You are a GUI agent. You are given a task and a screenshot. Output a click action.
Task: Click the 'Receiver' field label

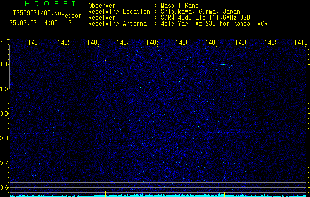(x=102, y=18)
